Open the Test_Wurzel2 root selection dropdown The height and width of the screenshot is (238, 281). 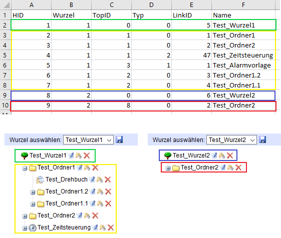(231, 140)
